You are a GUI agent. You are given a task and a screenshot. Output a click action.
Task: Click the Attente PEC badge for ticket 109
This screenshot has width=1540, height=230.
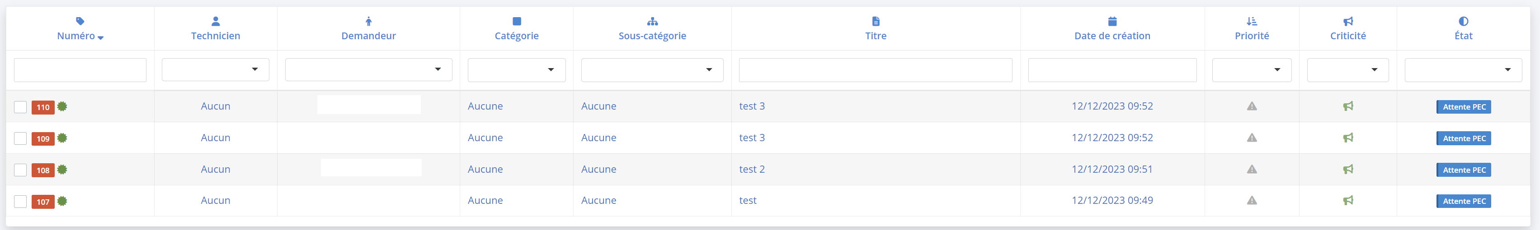(1464, 138)
